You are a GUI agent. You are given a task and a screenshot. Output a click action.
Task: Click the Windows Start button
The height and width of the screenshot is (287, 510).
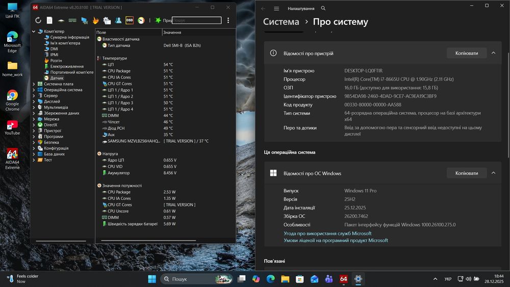click(152, 279)
